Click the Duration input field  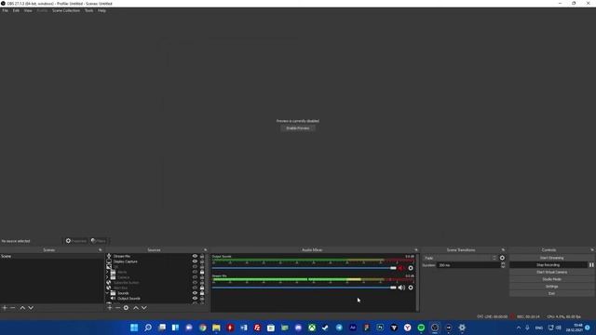[468, 265]
